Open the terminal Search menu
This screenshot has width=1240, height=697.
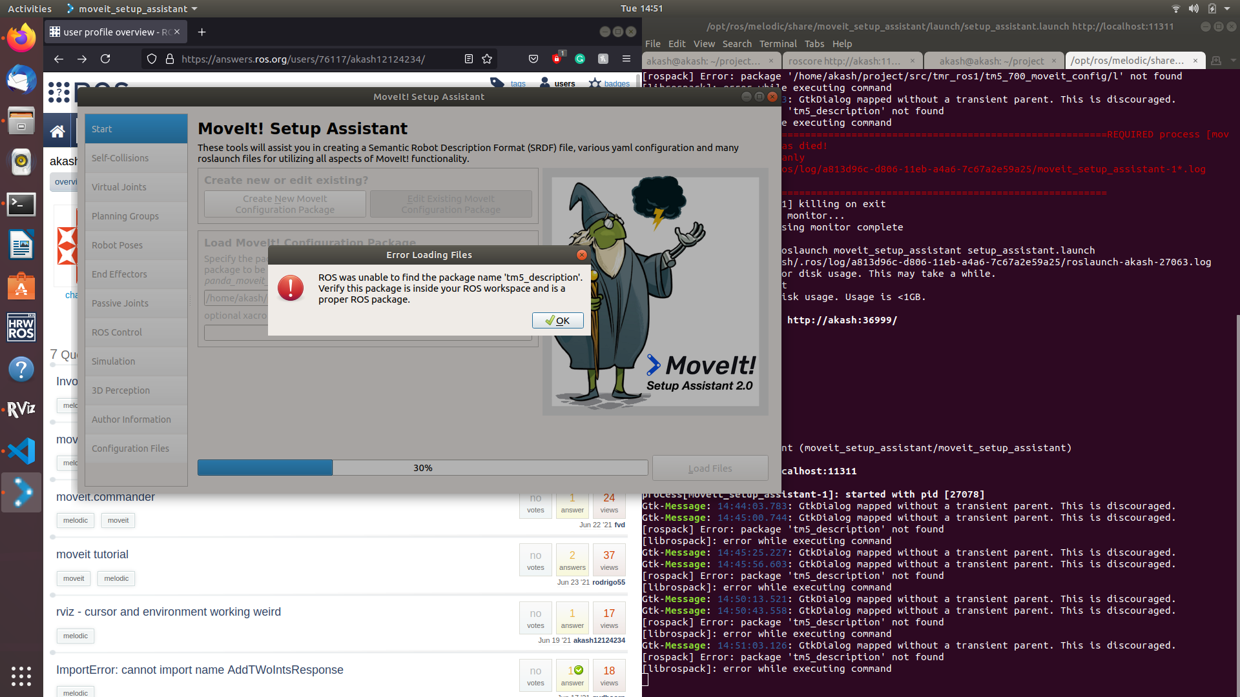coord(737,44)
